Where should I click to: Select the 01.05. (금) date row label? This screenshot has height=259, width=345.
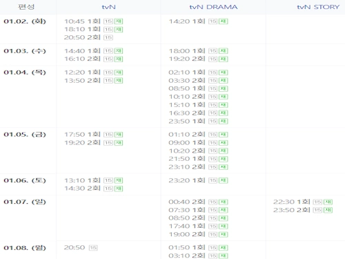(x=25, y=135)
